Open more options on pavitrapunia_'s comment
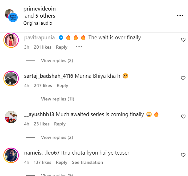The height and width of the screenshot is (176, 188). (79, 47)
